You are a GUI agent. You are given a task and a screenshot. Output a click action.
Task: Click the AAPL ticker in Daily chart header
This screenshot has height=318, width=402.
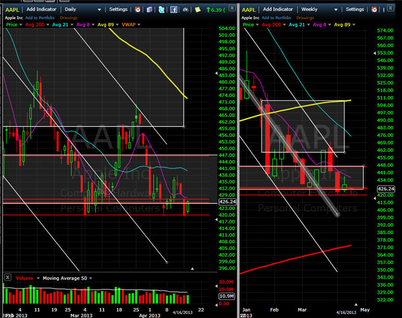click(12, 10)
